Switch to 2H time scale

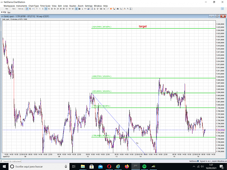point(58,9)
